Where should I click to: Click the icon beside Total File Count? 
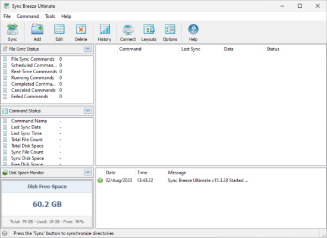[x=5, y=140]
